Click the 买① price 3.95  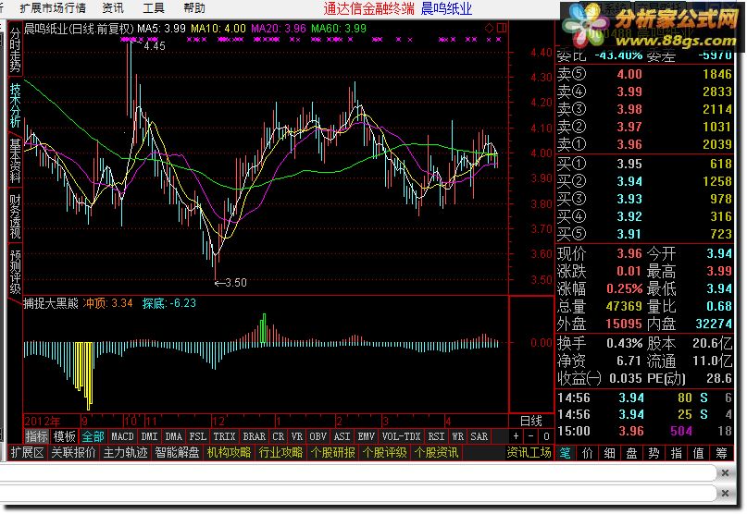point(629,165)
